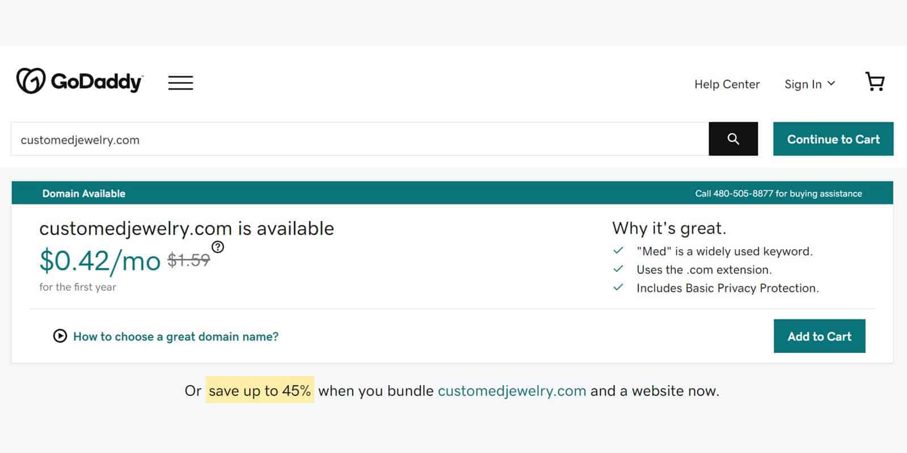
Task: Open the hamburger menu
Action: tap(180, 83)
